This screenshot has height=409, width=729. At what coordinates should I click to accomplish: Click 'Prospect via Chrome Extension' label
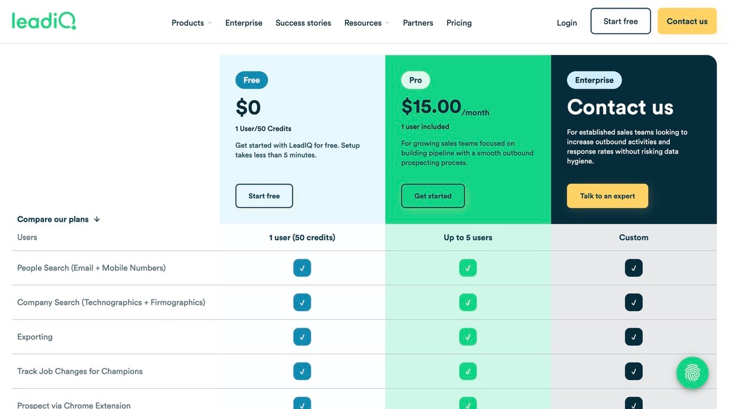pyautogui.click(x=74, y=405)
